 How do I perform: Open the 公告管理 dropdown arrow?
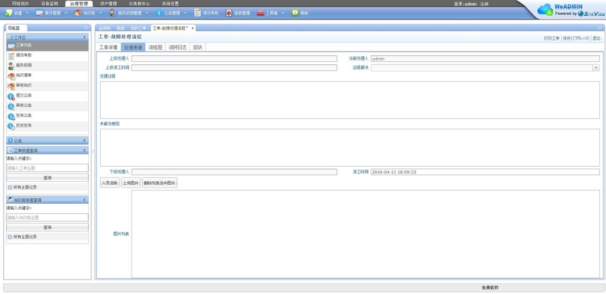(x=185, y=13)
